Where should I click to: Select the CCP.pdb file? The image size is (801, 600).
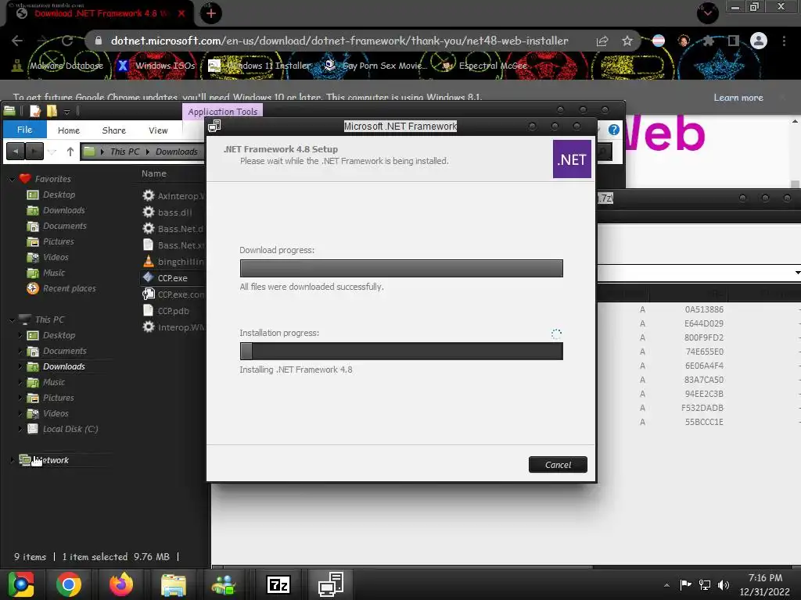click(173, 311)
